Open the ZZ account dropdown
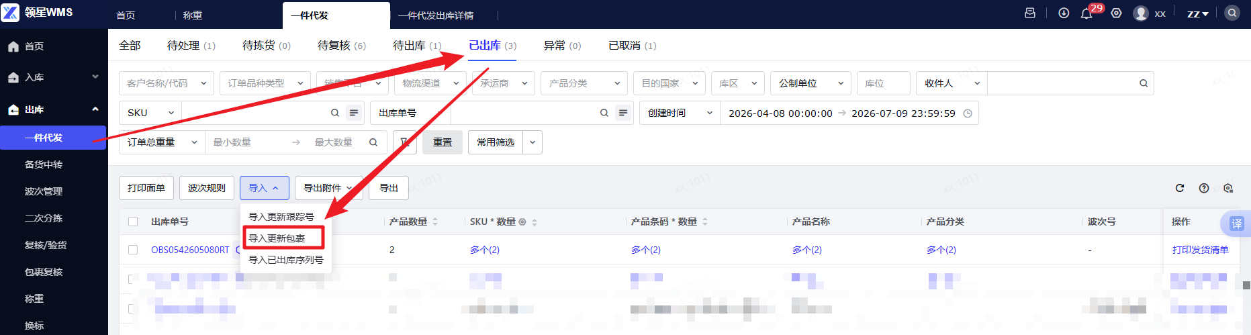 [x=1198, y=13]
